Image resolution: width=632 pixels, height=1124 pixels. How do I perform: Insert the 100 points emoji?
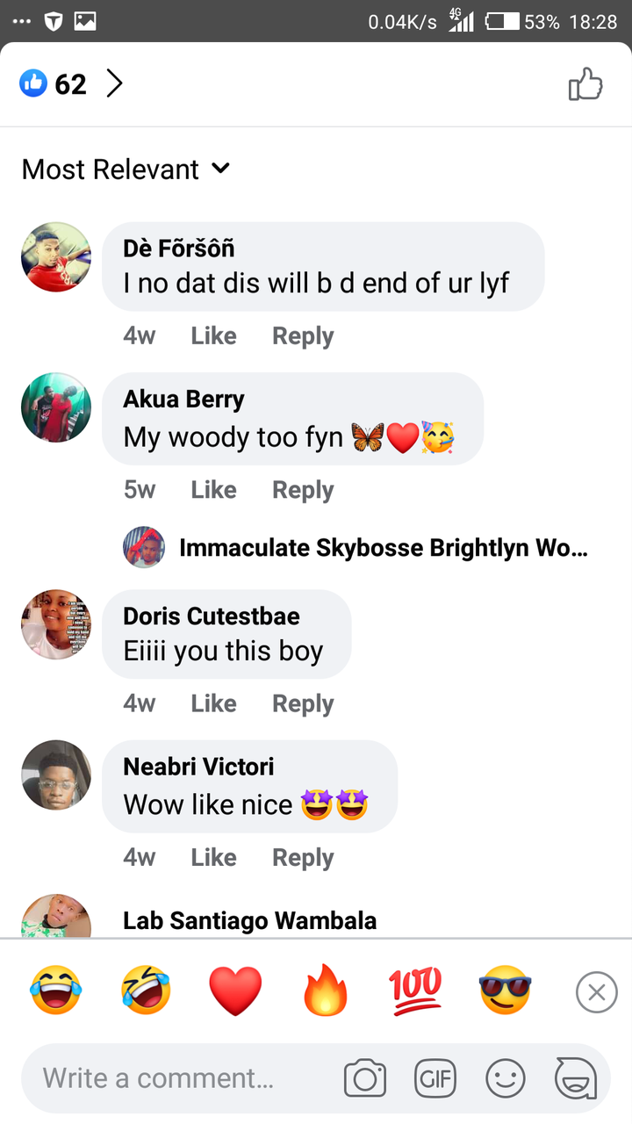[x=415, y=991]
